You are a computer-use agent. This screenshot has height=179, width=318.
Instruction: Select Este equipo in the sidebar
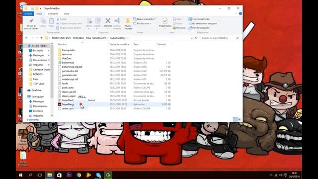point(38,96)
